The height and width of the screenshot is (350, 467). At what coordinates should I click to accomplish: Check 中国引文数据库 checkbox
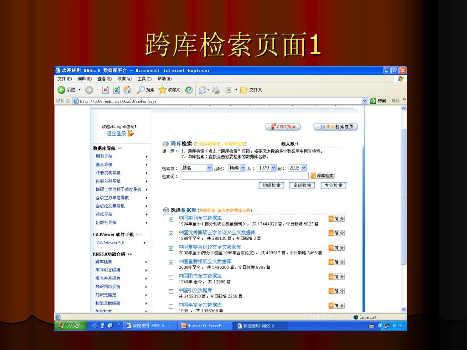click(x=171, y=292)
